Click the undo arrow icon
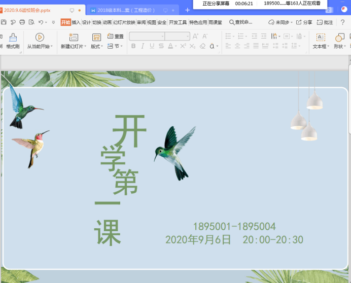 tap(41, 22)
